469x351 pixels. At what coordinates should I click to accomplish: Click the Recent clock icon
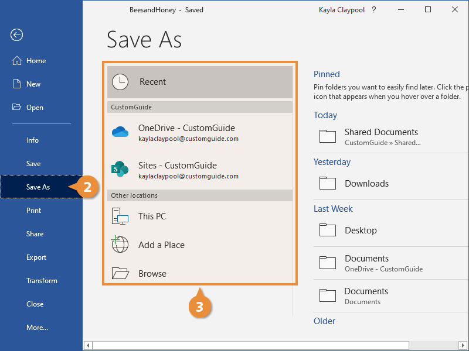[120, 82]
